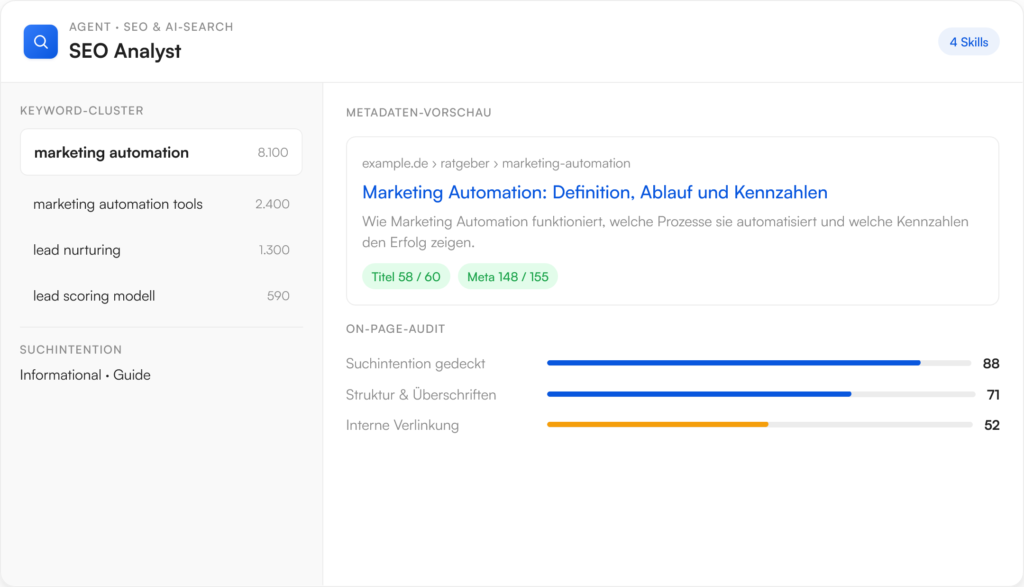Click the SEO Analyst title
The width and height of the screenshot is (1024, 587).
click(125, 51)
